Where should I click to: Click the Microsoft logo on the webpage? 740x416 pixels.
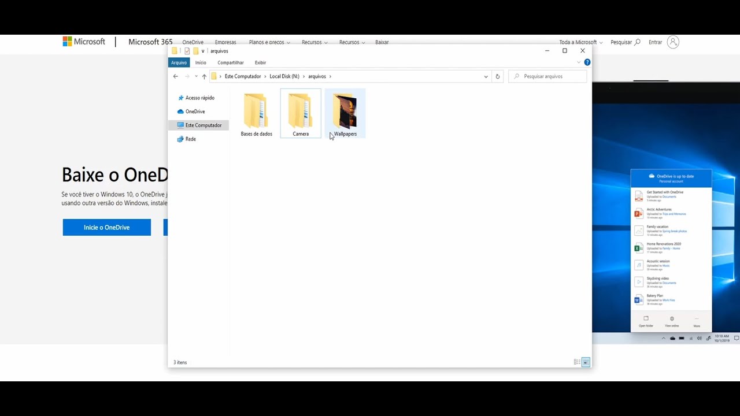click(84, 42)
